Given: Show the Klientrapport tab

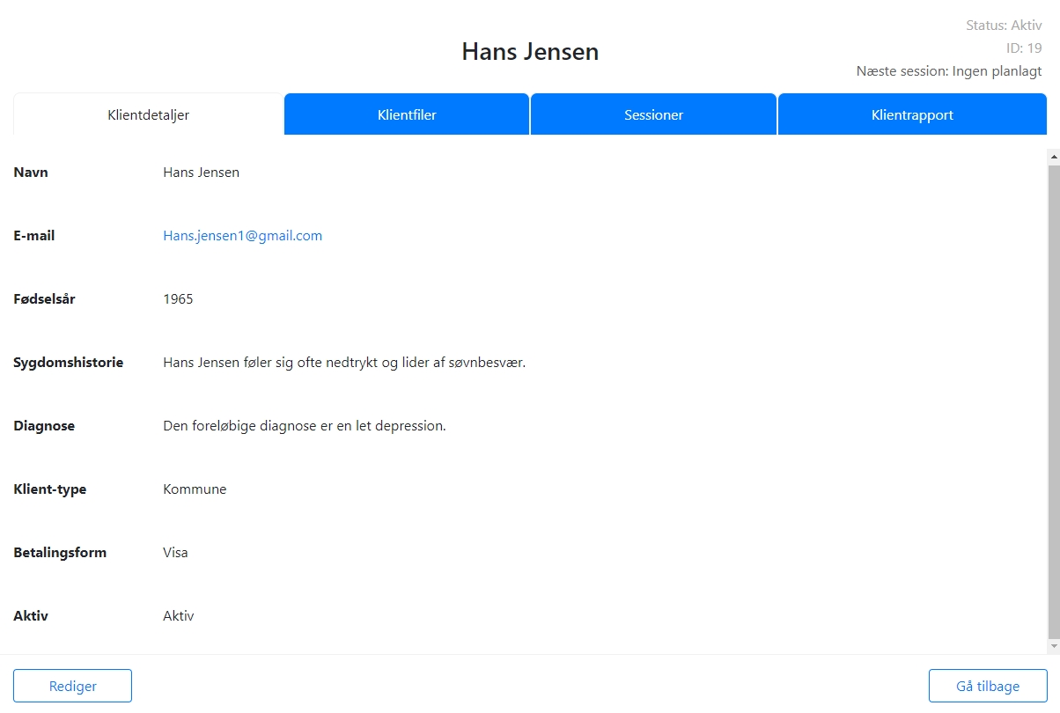Looking at the screenshot, I should point(912,114).
